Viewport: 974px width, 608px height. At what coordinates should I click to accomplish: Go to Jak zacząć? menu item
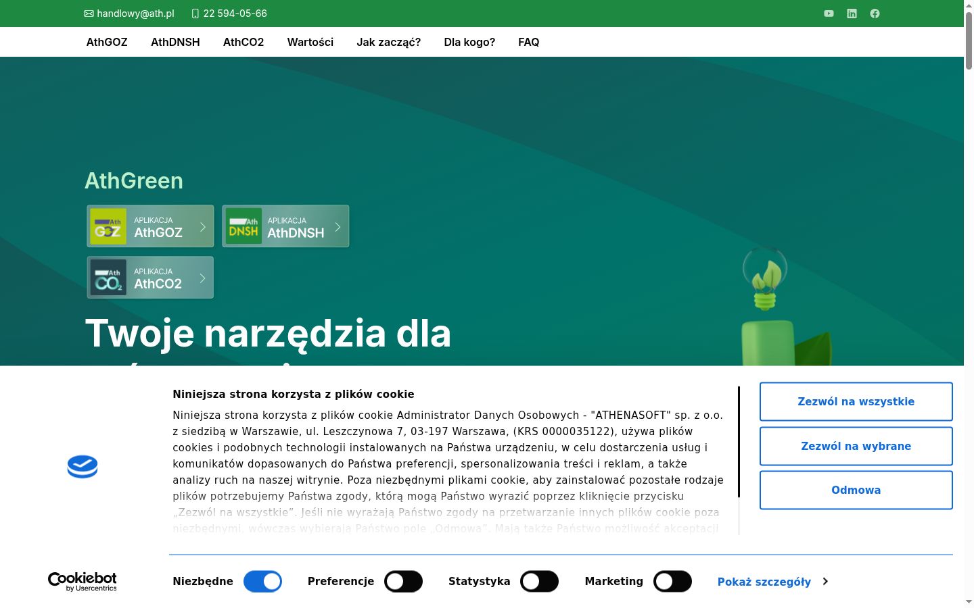pyautogui.click(x=389, y=42)
